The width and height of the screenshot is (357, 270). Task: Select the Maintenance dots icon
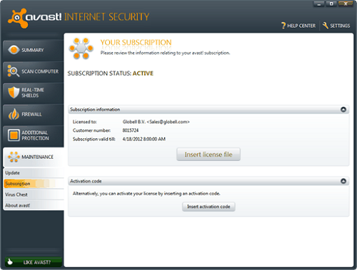pyautogui.click(x=14, y=157)
